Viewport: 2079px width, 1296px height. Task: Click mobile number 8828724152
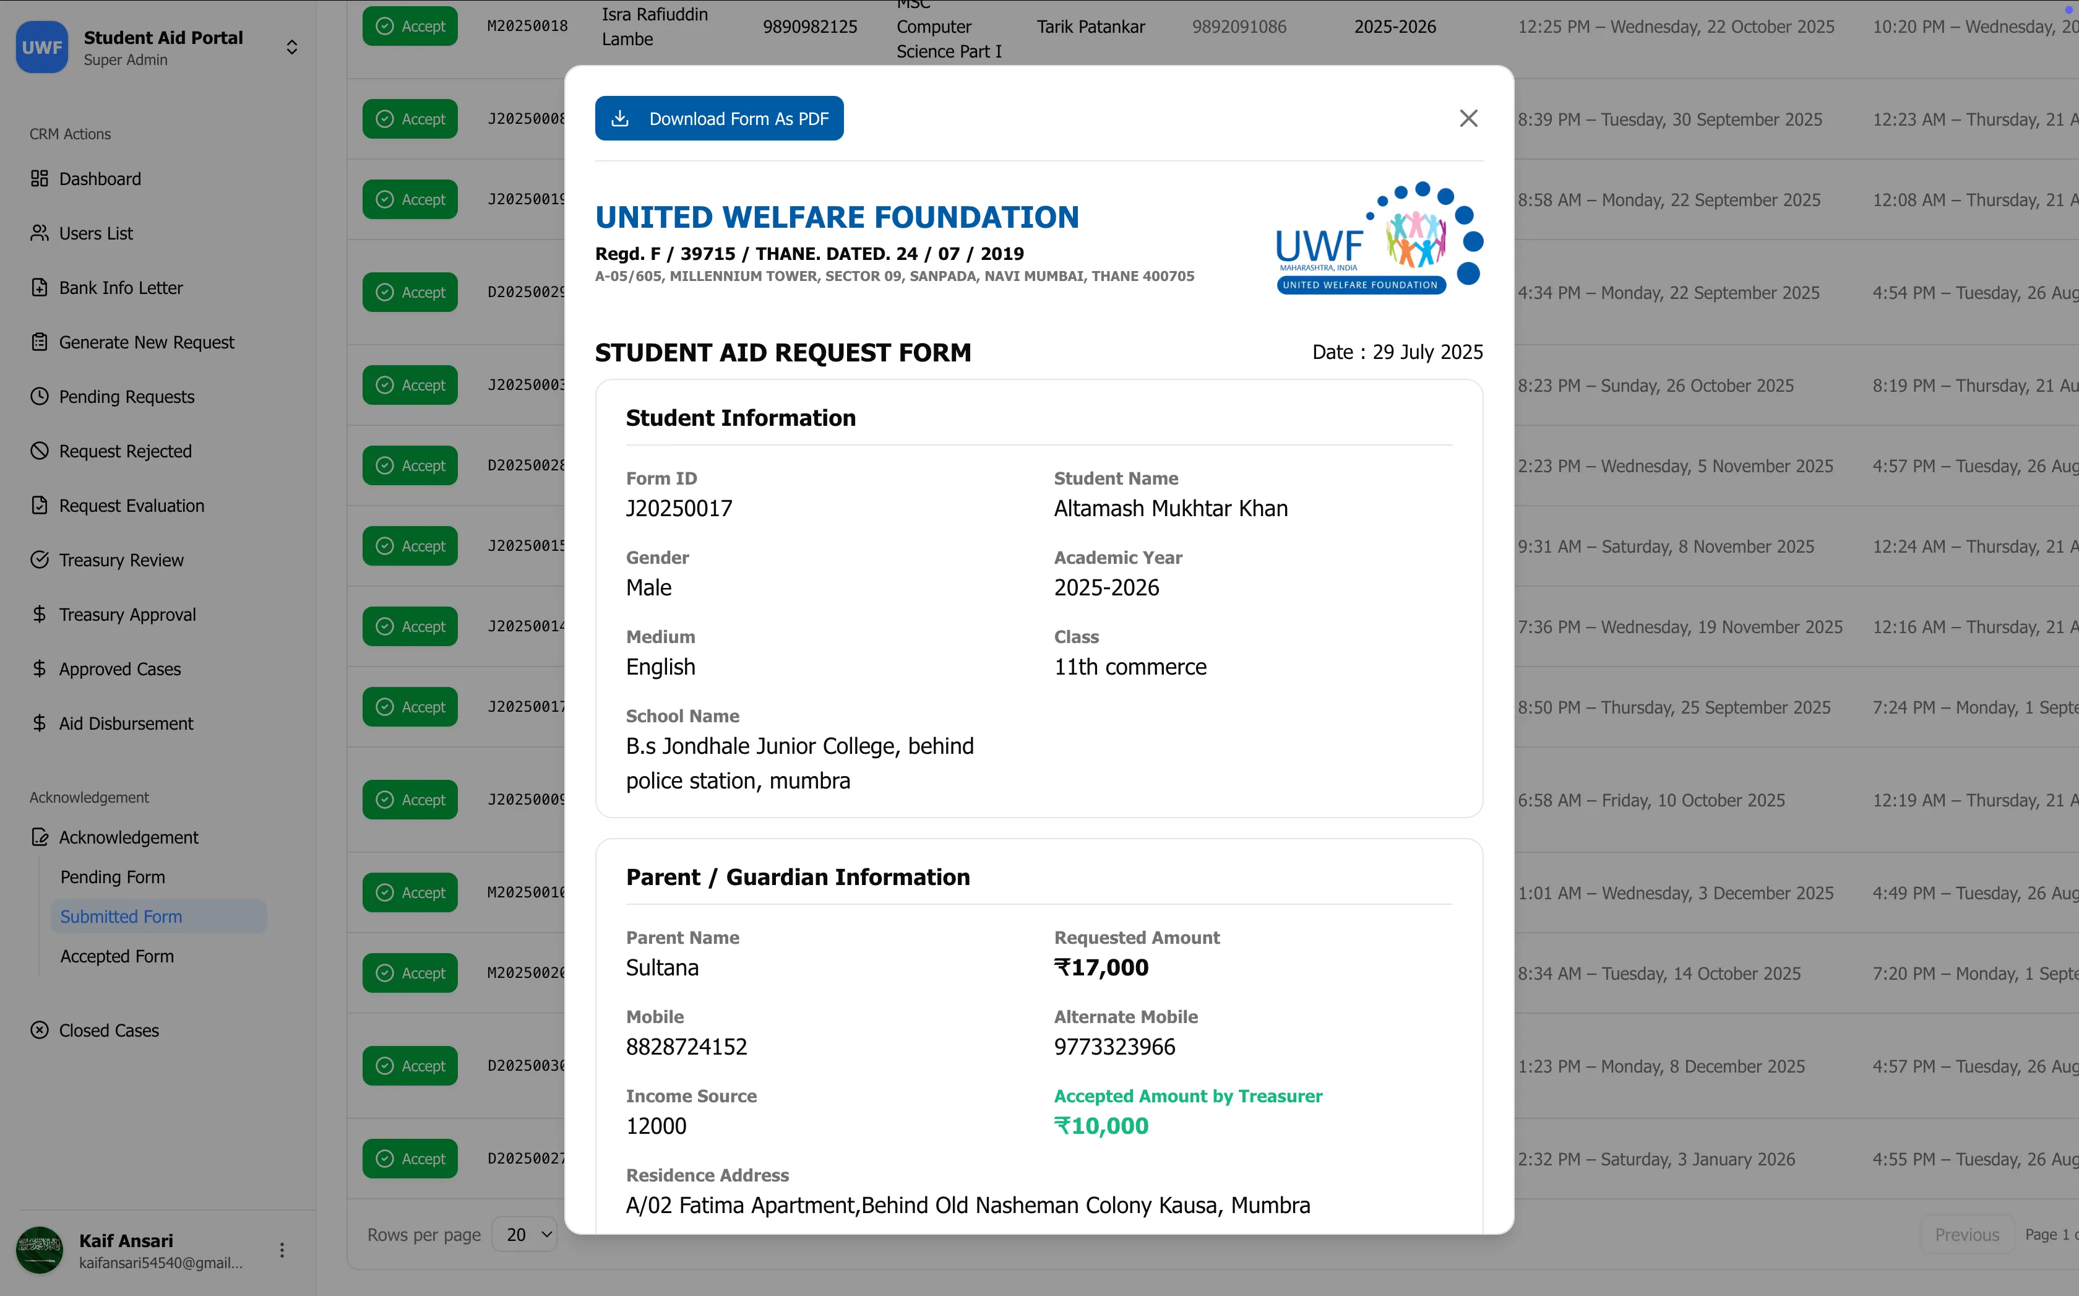coord(686,1047)
